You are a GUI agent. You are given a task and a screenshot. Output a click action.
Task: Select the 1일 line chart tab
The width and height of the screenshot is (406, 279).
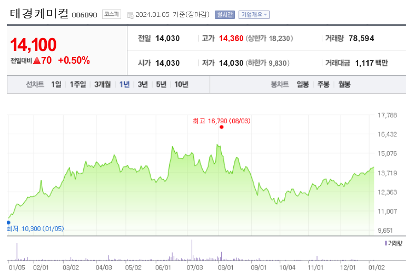pyautogui.click(x=56, y=84)
